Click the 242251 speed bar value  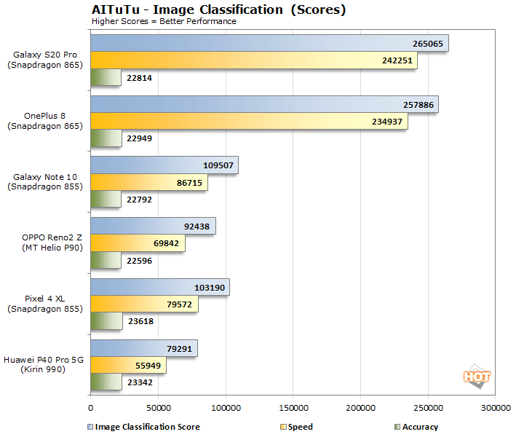[397, 60]
